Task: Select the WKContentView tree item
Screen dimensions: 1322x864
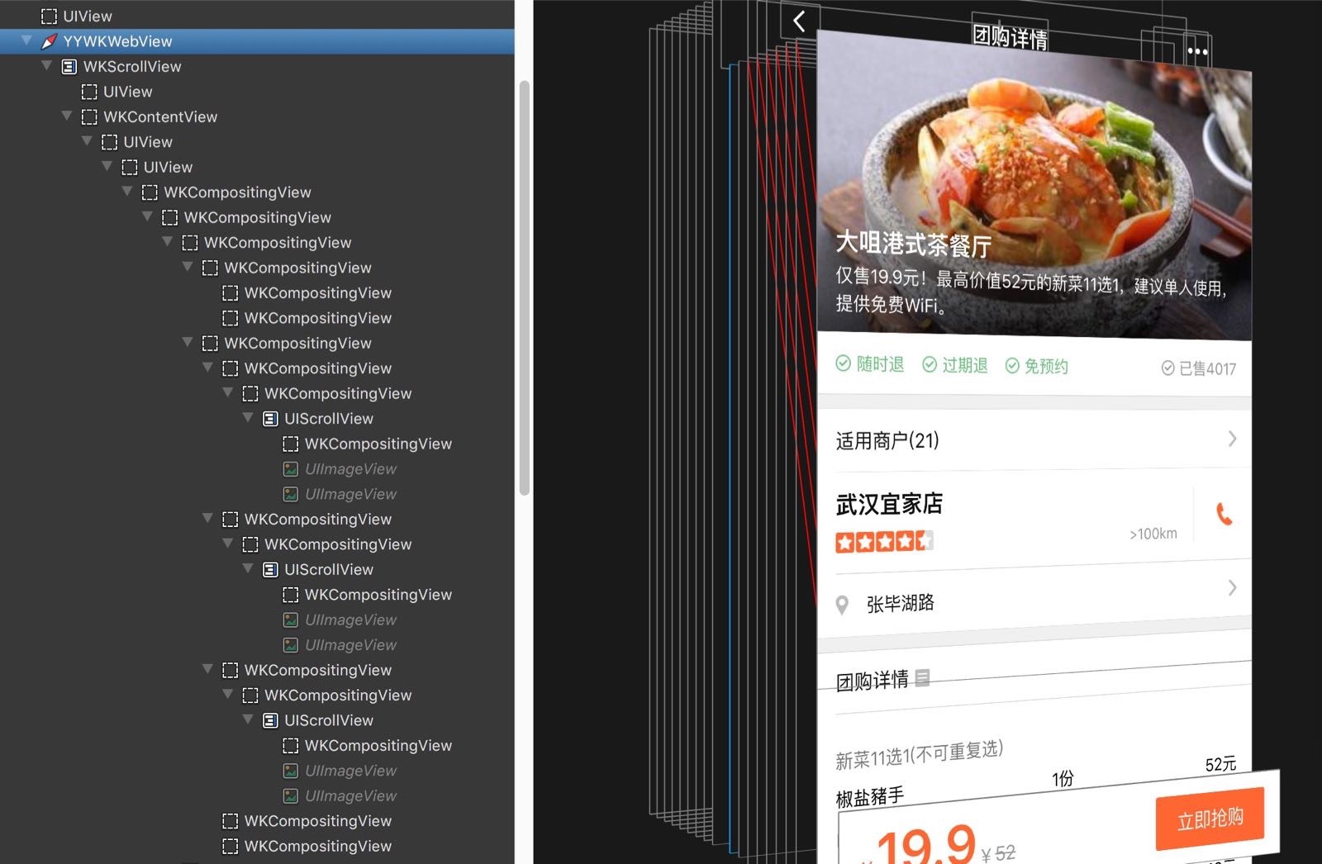Action: coord(160,117)
